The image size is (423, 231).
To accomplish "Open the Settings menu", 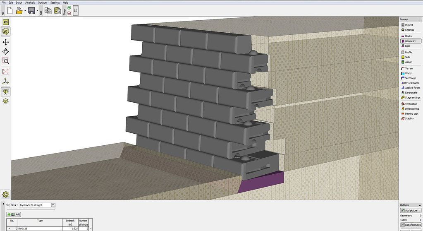I will [x=55, y=2].
